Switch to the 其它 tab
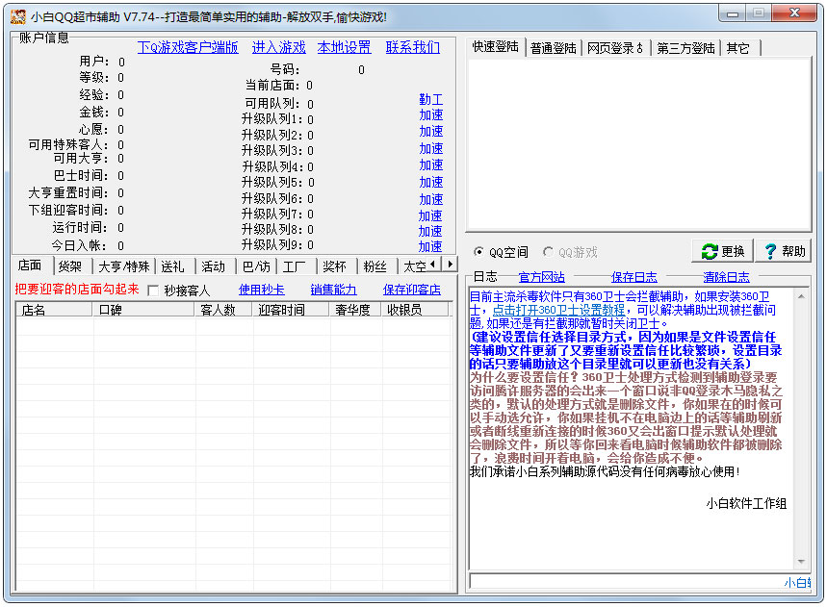This screenshot has height=607, width=827. click(738, 48)
